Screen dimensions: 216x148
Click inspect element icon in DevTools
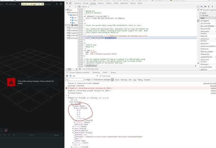point(67,3)
